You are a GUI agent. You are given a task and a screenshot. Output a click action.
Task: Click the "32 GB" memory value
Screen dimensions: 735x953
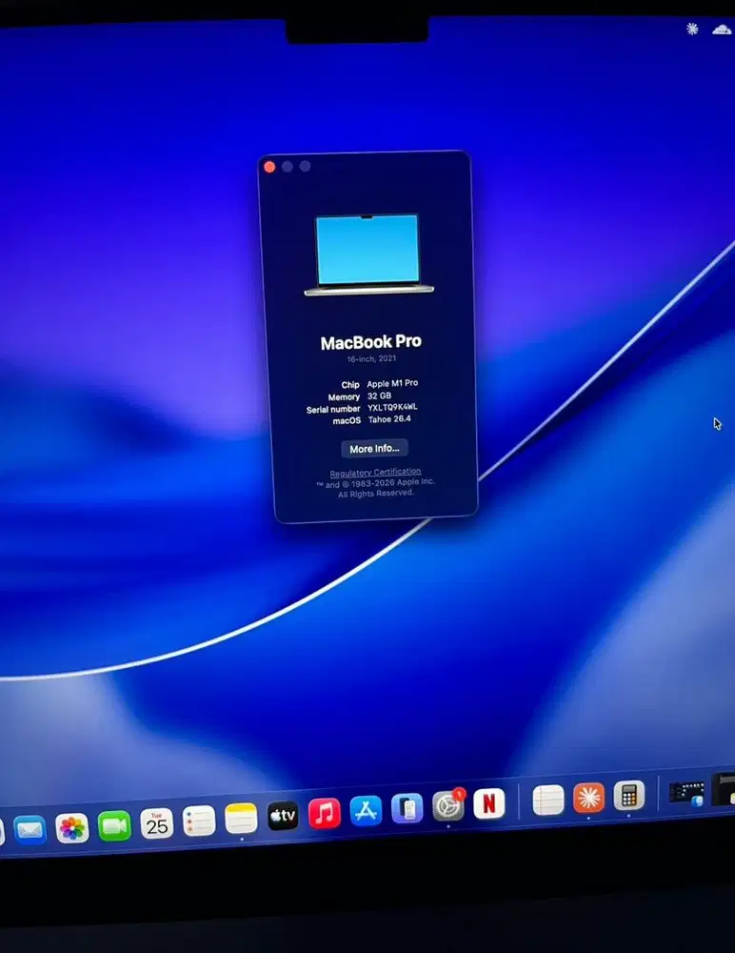click(379, 395)
